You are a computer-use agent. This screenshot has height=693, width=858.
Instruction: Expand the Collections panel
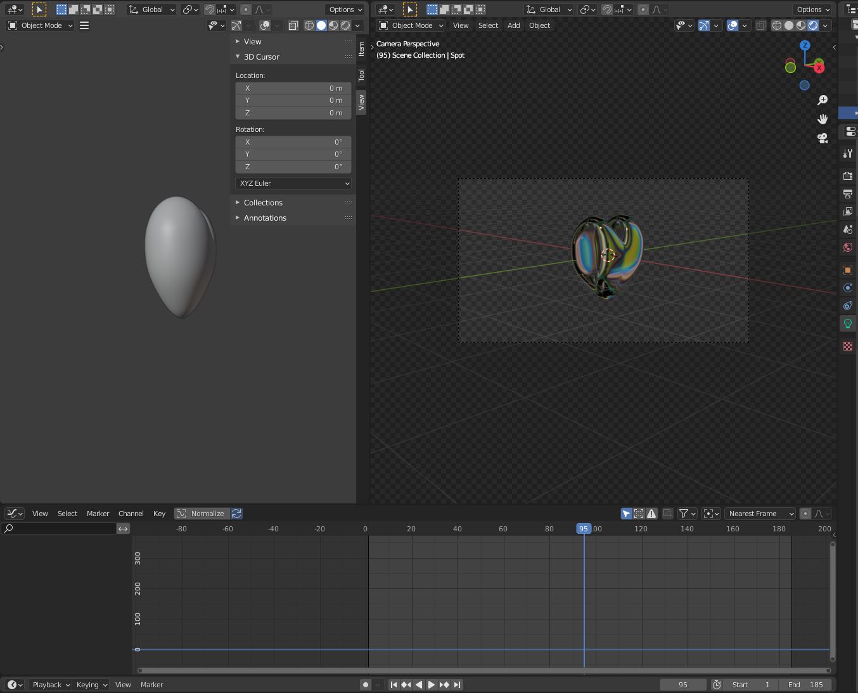click(263, 203)
